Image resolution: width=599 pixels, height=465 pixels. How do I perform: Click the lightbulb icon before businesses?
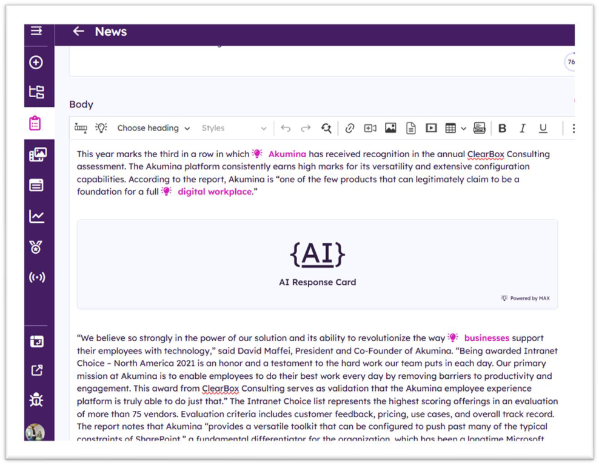tap(453, 338)
